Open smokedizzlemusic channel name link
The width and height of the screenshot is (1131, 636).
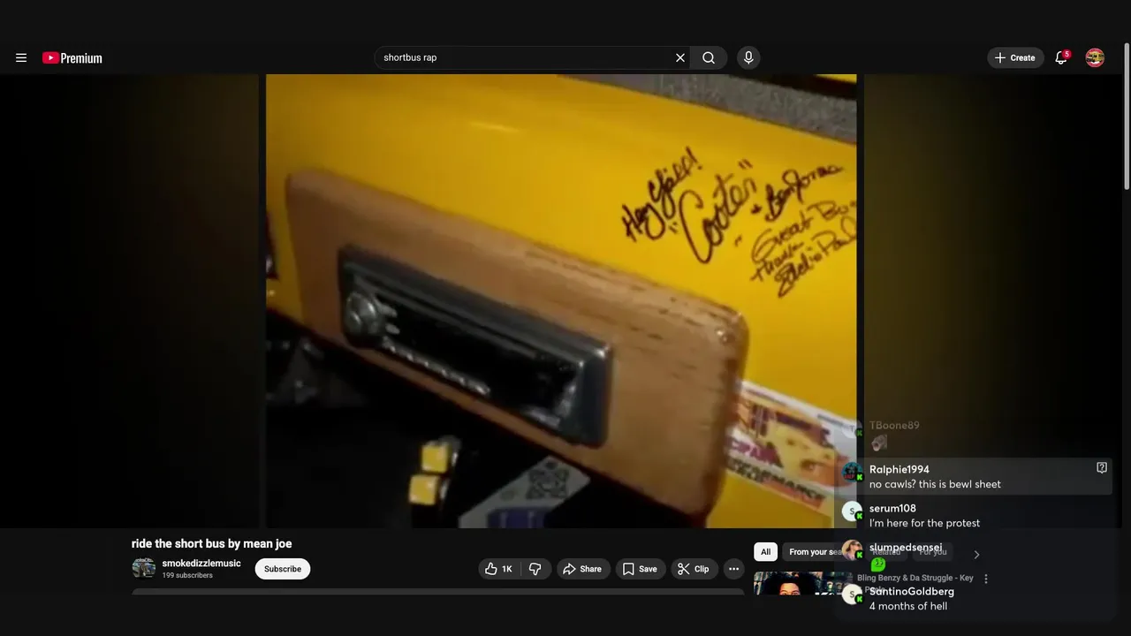[x=201, y=564]
